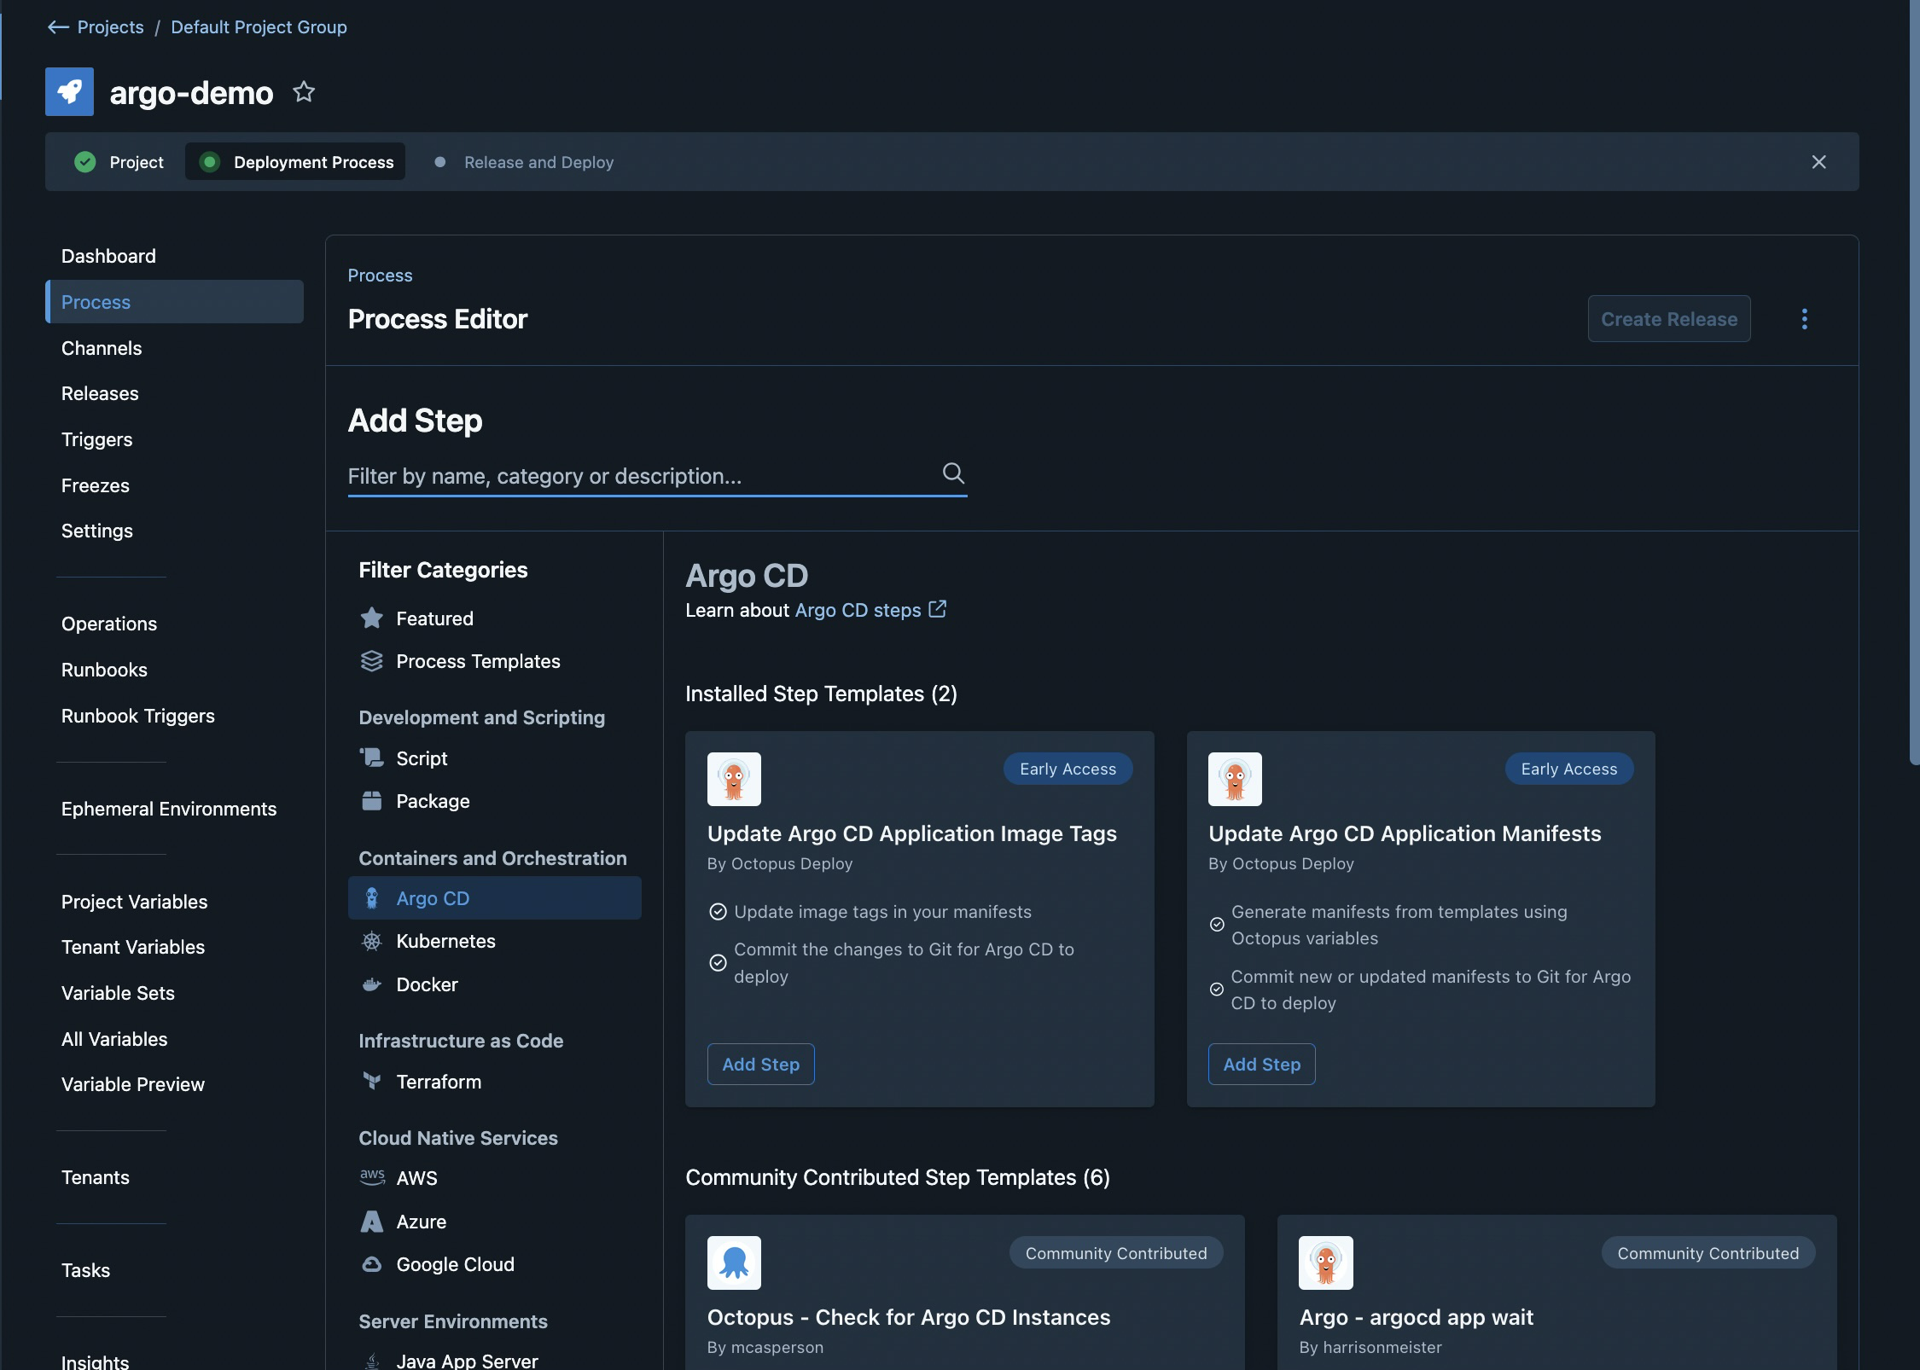Image resolution: width=1920 pixels, height=1370 pixels.
Task: Open Tasks in the sidebar
Action: click(x=85, y=1270)
